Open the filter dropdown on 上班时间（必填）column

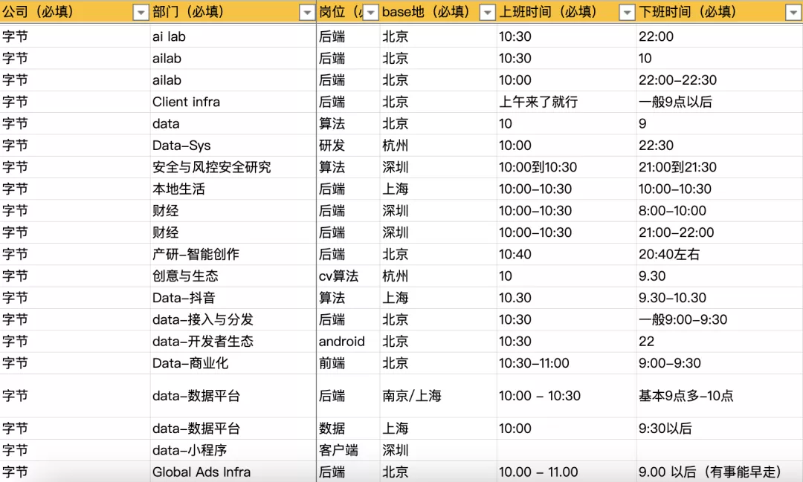[625, 12]
